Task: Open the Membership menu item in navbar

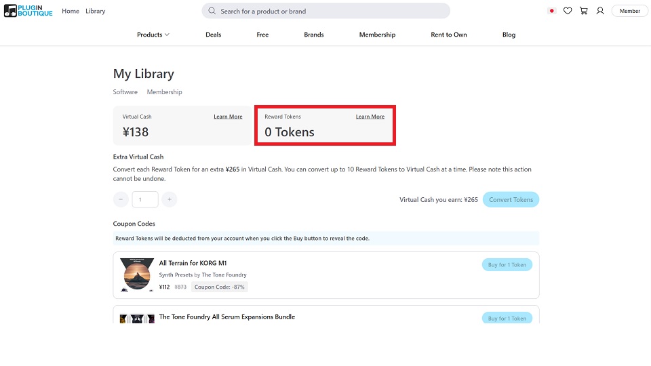Action: pyautogui.click(x=377, y=35)
